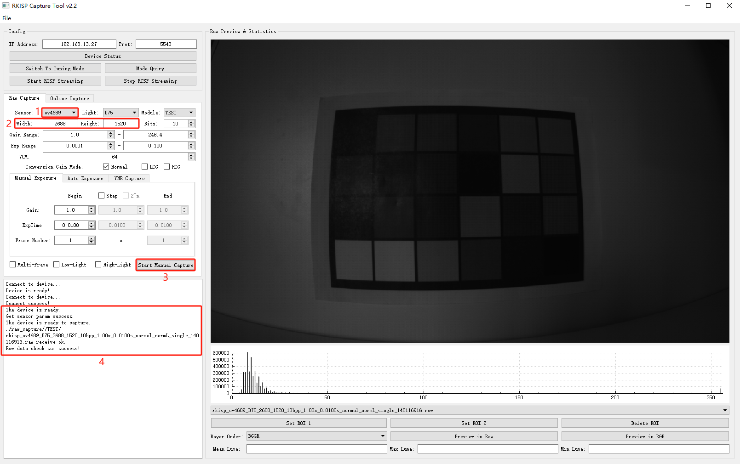Viewport: 740px width, 464px height.
Task: Click Start Manual Capture button
Action: (x=166, y=265)
